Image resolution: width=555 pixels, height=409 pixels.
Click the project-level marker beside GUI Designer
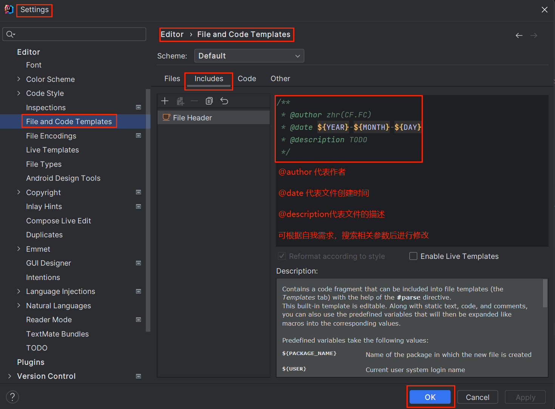[139, 263]
